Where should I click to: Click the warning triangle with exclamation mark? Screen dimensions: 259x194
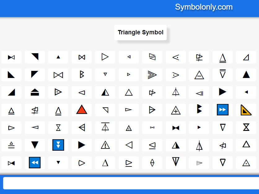coord(105,145)
